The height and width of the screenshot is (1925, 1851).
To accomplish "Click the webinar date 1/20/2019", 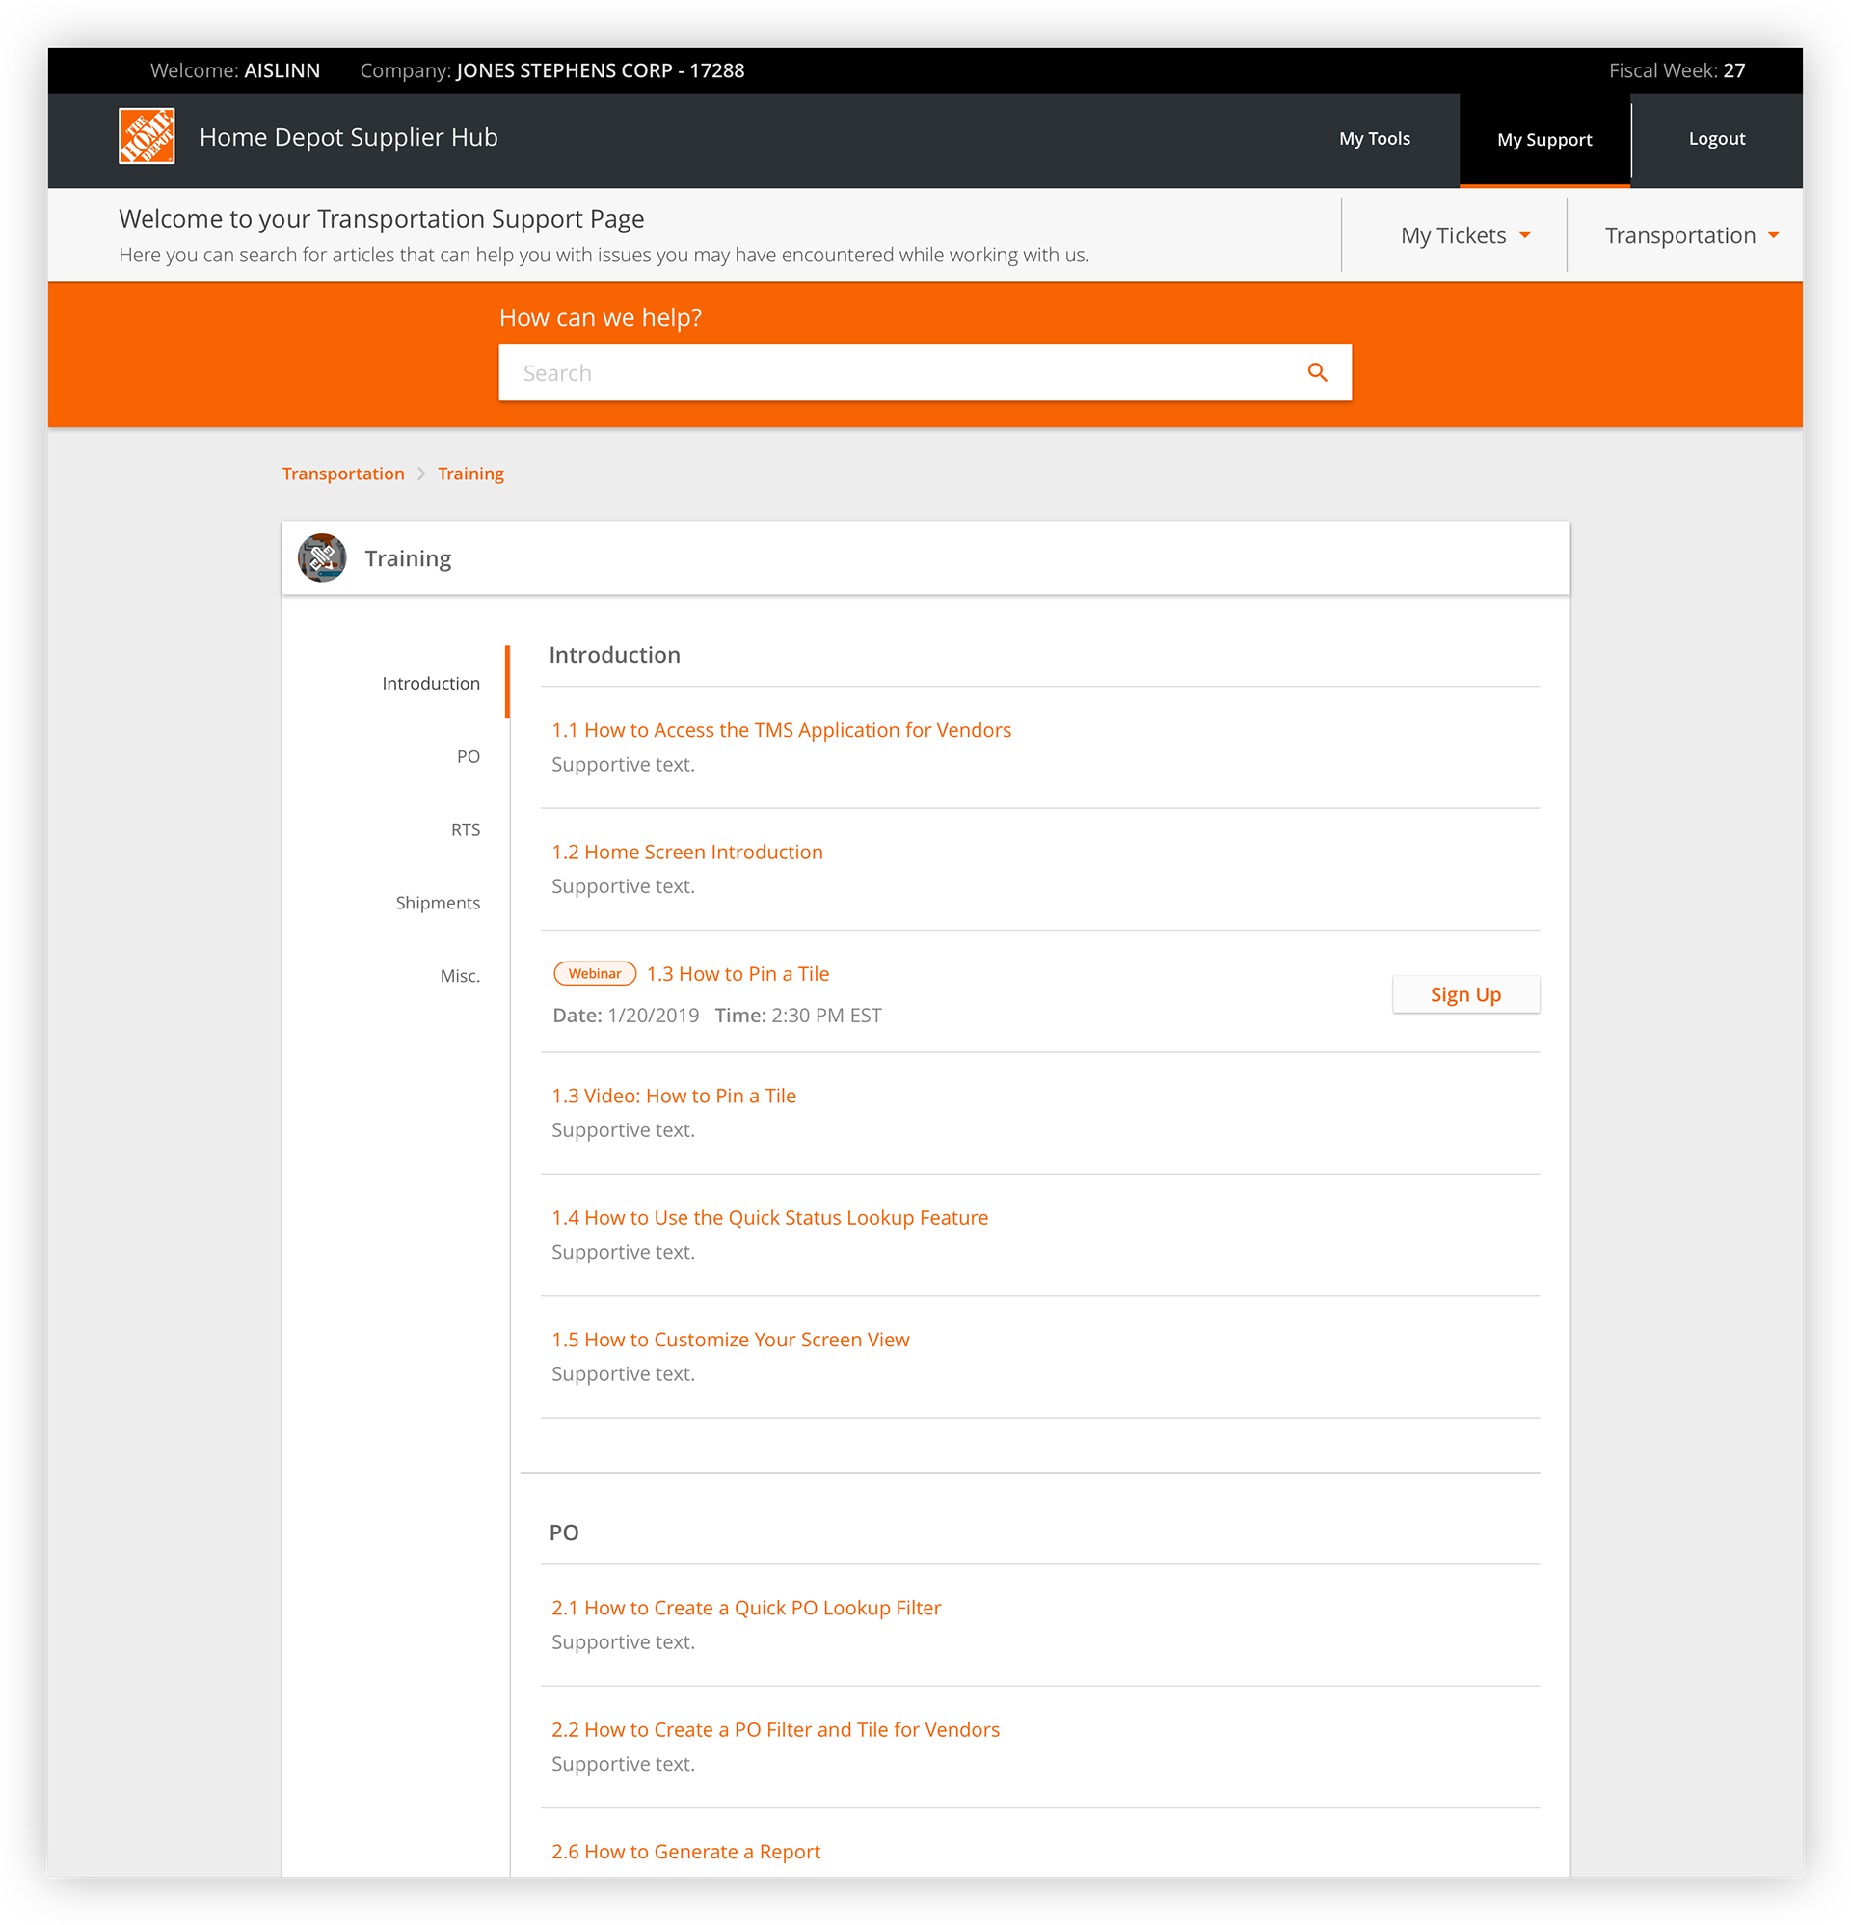I will point(653,1016).
